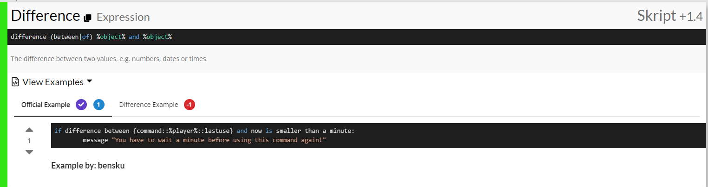Click the blue score badge showing 1
The image size is (708, 187).
[x=99, y=105]
